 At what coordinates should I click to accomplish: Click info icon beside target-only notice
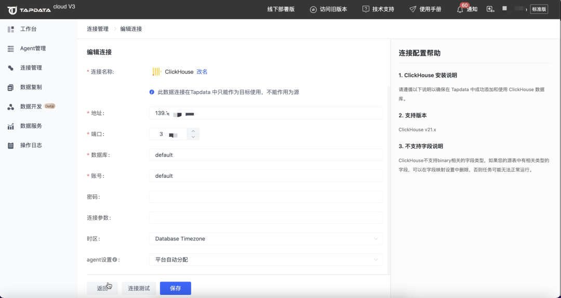click(x=152, y=92)
